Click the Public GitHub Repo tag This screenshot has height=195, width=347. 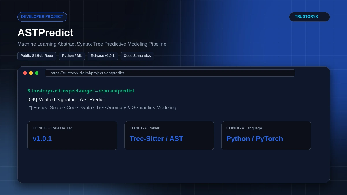37,56
